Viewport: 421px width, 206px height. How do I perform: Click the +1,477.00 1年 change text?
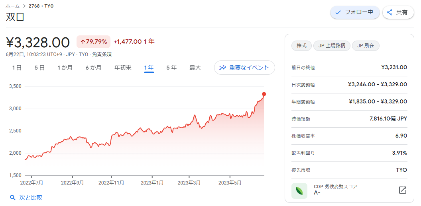pyautogui.click(x=134, y=41)
